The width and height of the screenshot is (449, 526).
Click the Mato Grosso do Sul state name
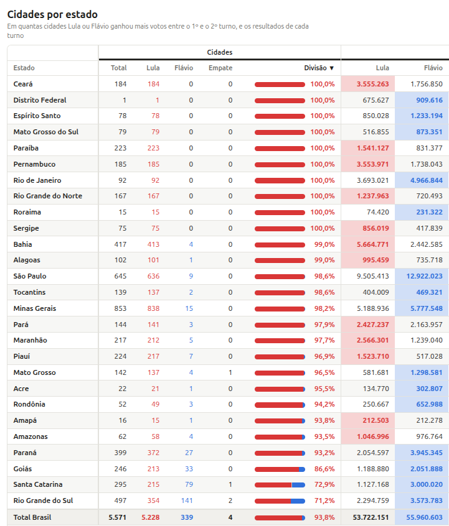point(45,132)
